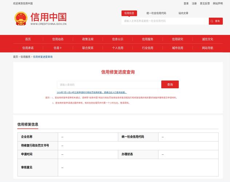Open 城市信用 navigation item
The width and height of the screenshot is (230, 182).
(x=178, y=48)
